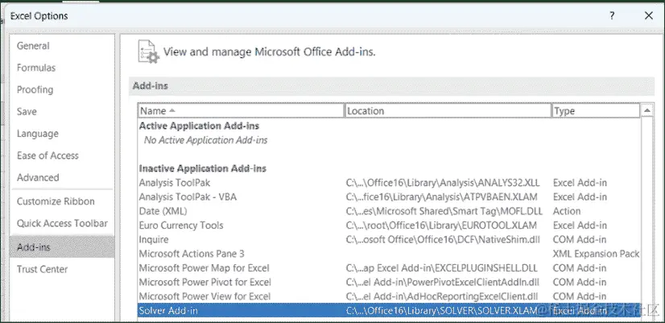Click the PowerPivotExcelClientAddIn.dll path
This screenshot has width=665, height=323.
click(x=443, y=282)
